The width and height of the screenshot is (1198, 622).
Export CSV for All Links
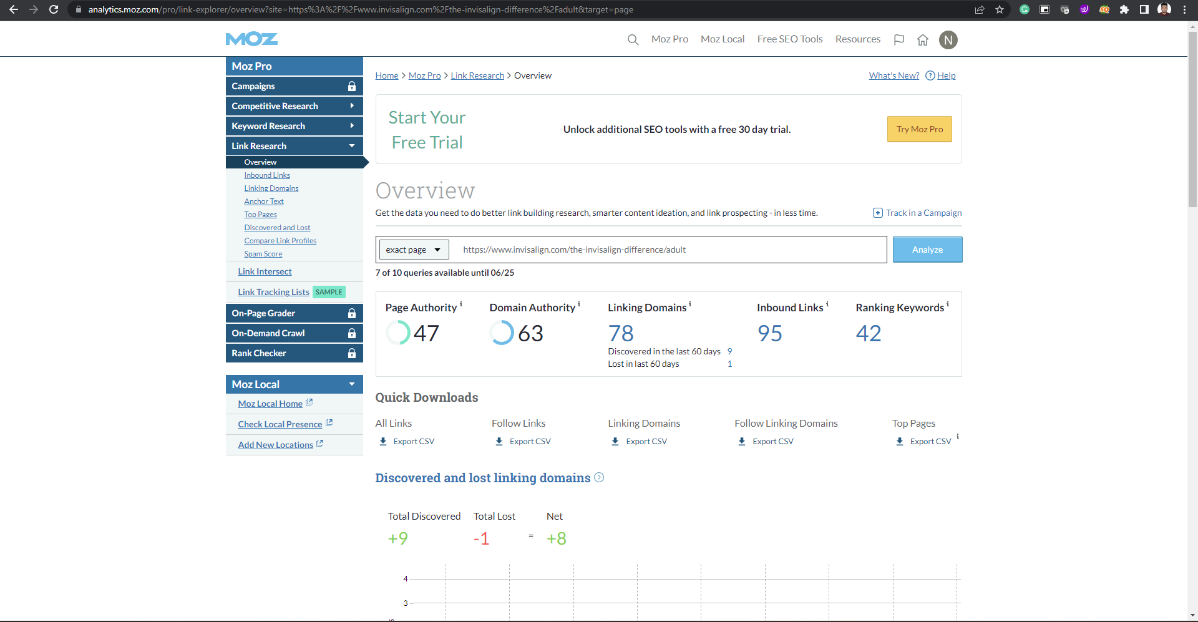click(x=414, y=441)
